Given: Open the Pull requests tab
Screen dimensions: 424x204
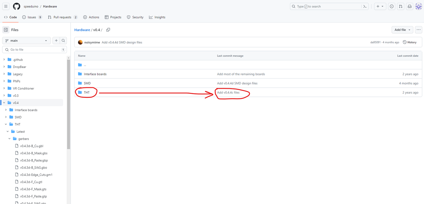Looking at the screenshot, I should [63, 17].
